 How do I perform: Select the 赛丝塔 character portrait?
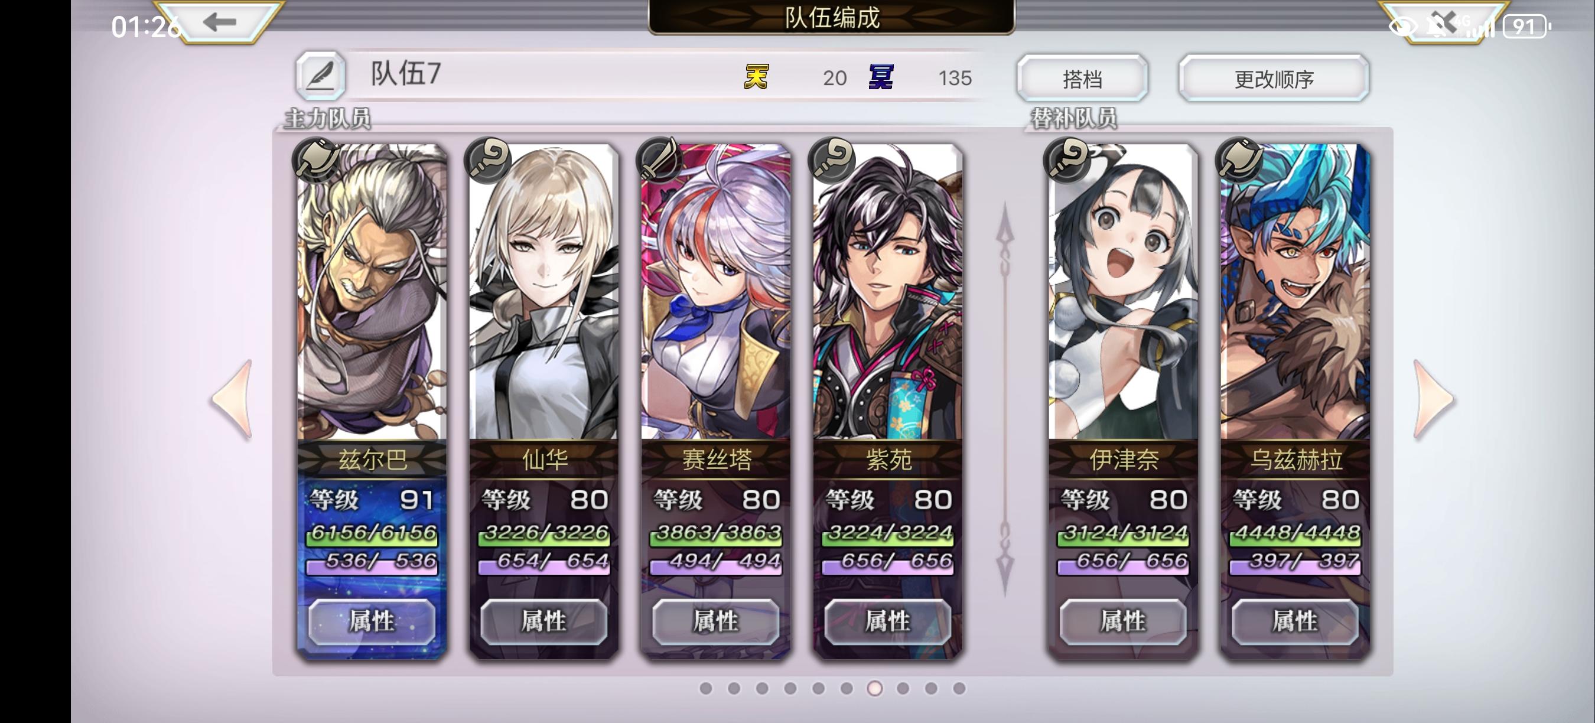pyautogui.click(x=716, y=291)
